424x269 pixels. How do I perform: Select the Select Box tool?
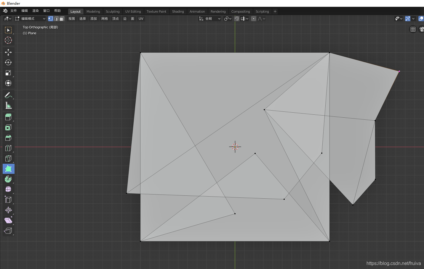[x=8, y=30]
